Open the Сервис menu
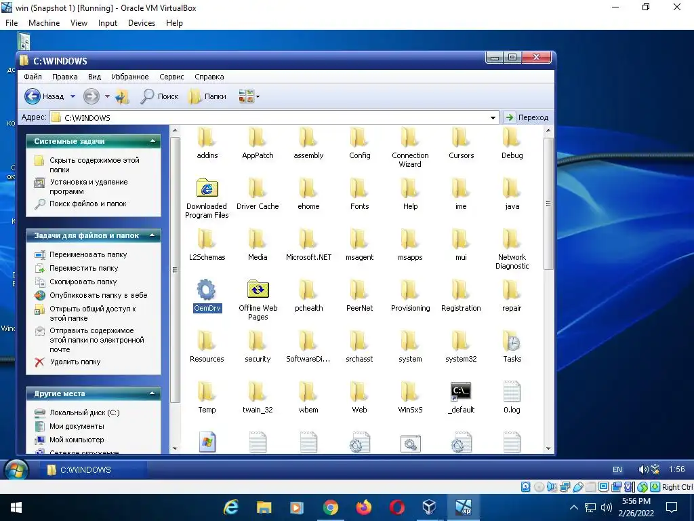Screen dimensions: 694x521 [171, 77]
